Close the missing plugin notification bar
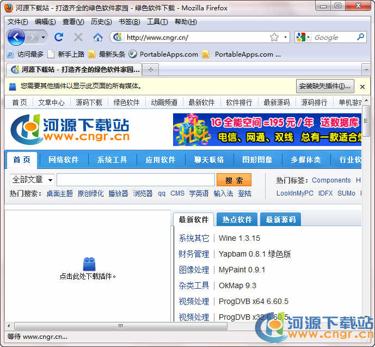Viewport: 375px width, 347px height. click(x=362, y=86)
